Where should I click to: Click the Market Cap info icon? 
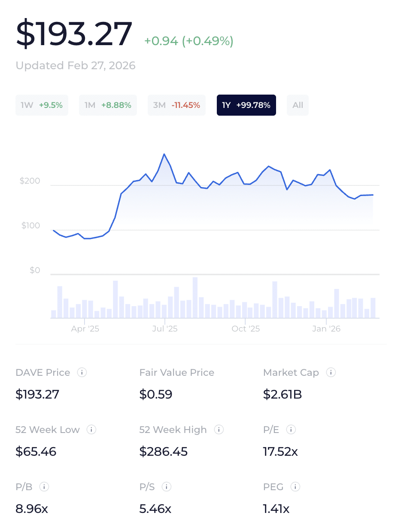[331, 372]
